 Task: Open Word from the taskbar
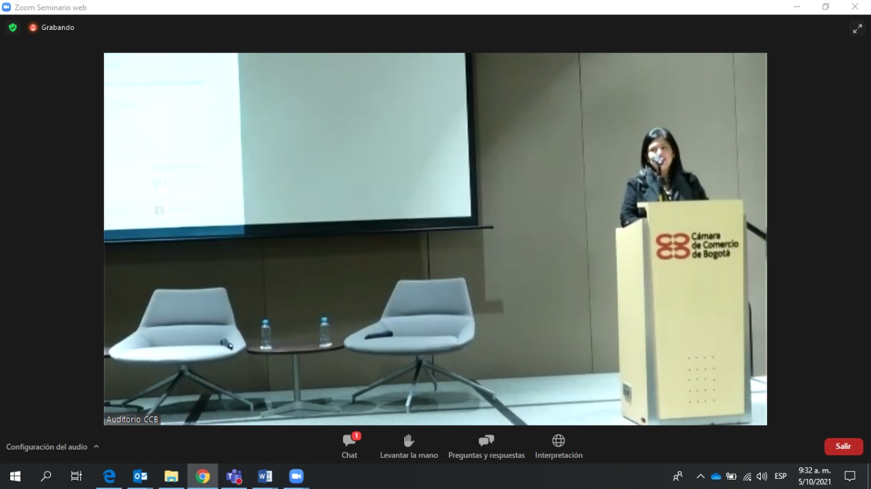pyautogui.click(x=265, y=476)
